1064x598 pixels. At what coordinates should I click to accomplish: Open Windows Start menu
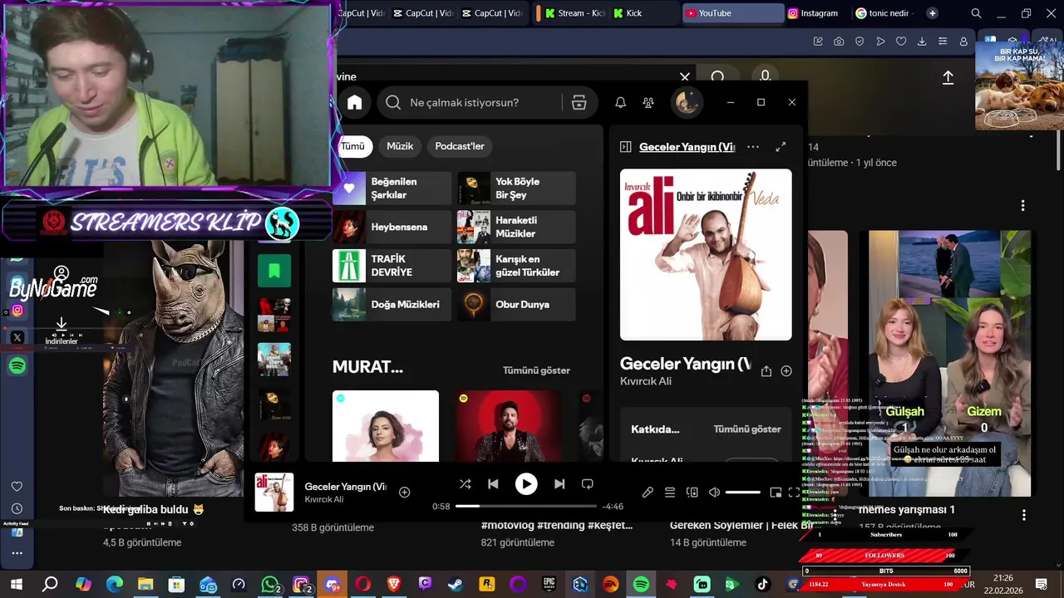(x=16, y=585)
